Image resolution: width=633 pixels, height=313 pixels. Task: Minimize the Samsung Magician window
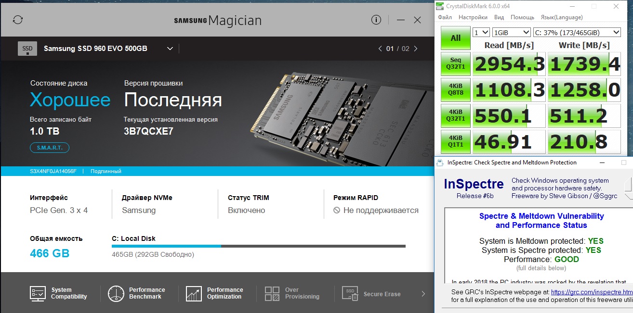[401, 20]
